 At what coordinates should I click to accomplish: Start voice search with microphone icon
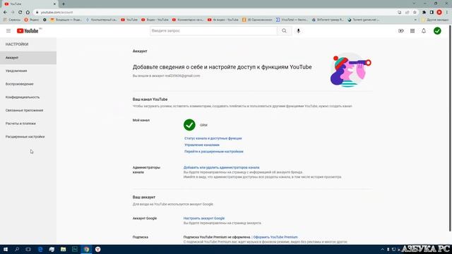[x=298, y=31]
